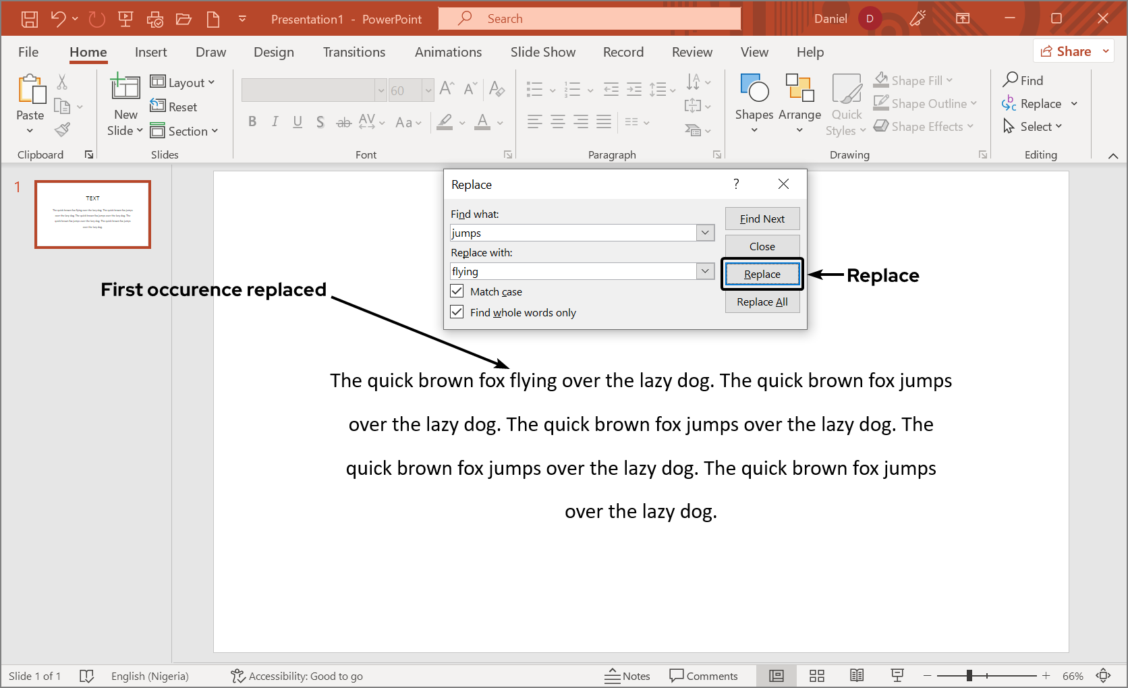Screen dimensions: 1128x688
Task: Click the Fit slide to window icon
Action: coord(1103,676)
